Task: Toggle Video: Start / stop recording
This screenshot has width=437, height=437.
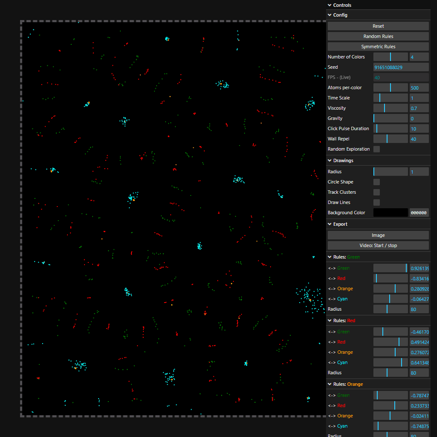Action: coord(378,245)
